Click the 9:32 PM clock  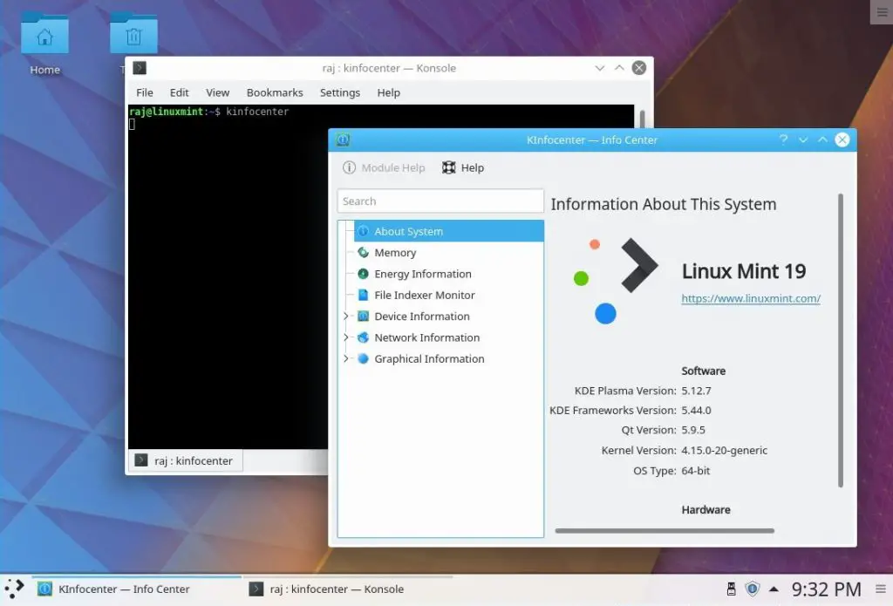coord(827,589)
